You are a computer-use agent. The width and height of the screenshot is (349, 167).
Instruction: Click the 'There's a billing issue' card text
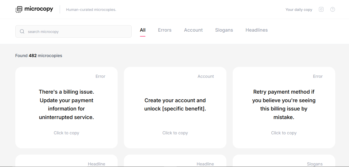(x=66, y=105)
